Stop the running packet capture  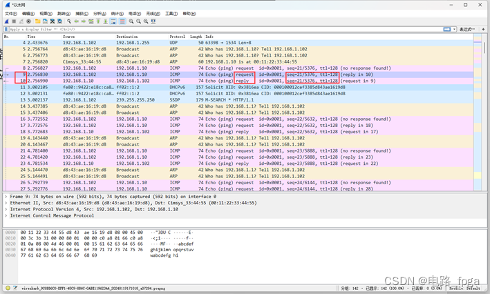[x=14, y=21]
